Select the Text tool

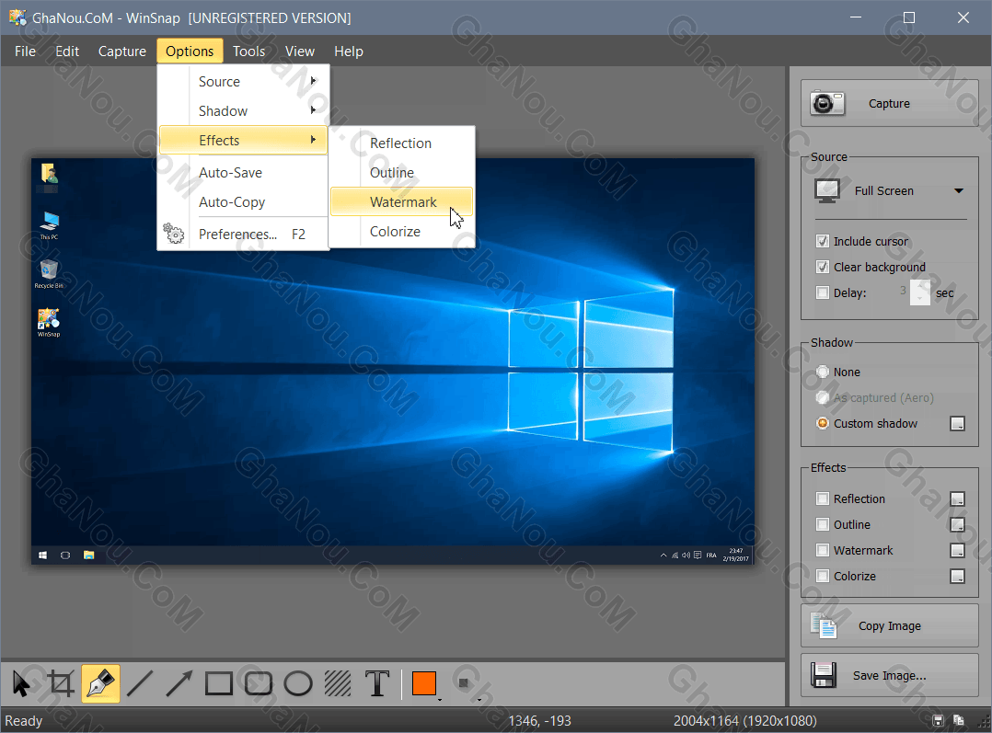(377, 683)
